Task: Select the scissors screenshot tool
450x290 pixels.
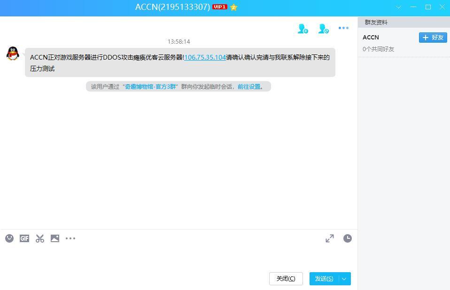Action: pos(40,238)
